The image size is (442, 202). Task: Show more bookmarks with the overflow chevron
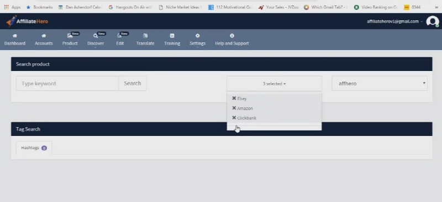pos(436,7)
